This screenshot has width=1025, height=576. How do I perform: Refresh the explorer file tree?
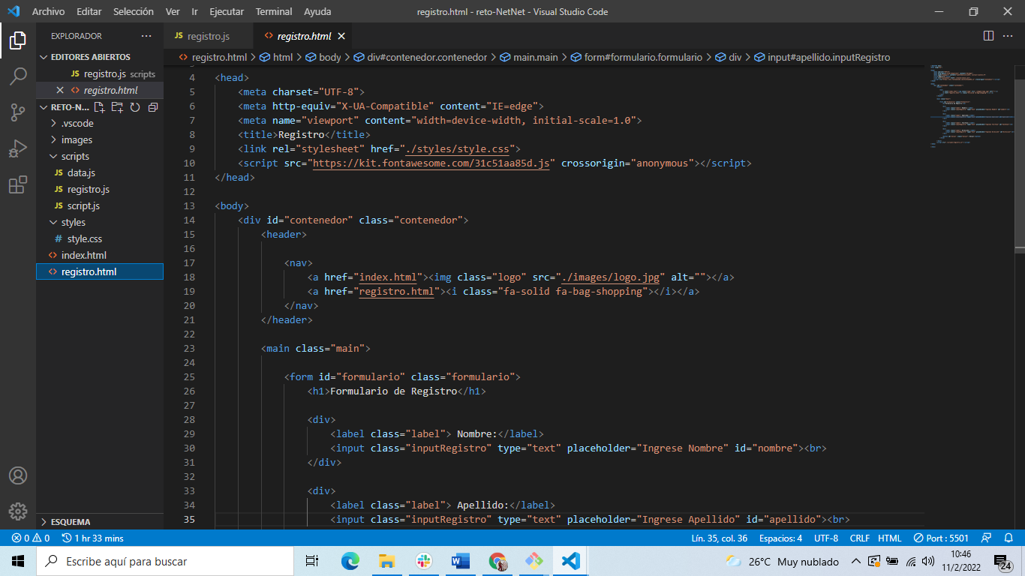[x=135, y=107]
